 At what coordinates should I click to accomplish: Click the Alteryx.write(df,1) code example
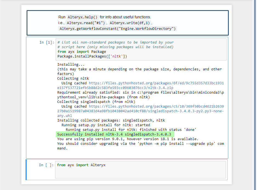[x=130, y=23]
